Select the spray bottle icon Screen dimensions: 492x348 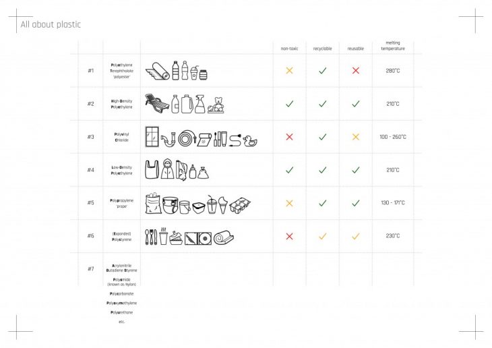point(200,104)
